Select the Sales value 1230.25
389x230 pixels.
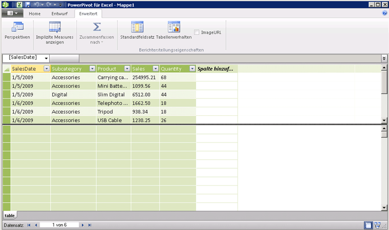pos(145,120)
